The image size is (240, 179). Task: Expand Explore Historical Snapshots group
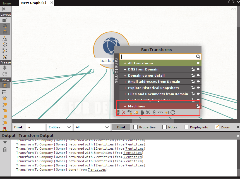pyautogui.click(x=125, y=88)
